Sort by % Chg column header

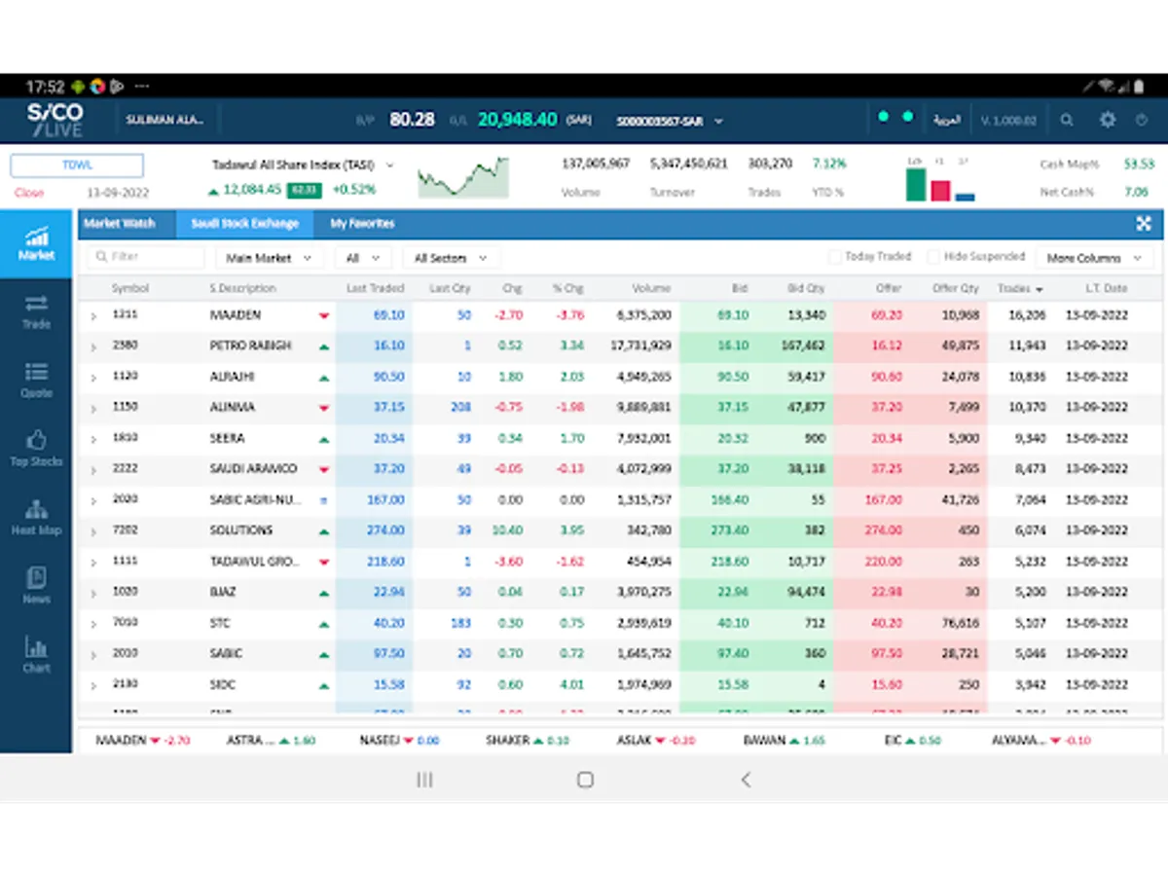(x=567, y=289)
